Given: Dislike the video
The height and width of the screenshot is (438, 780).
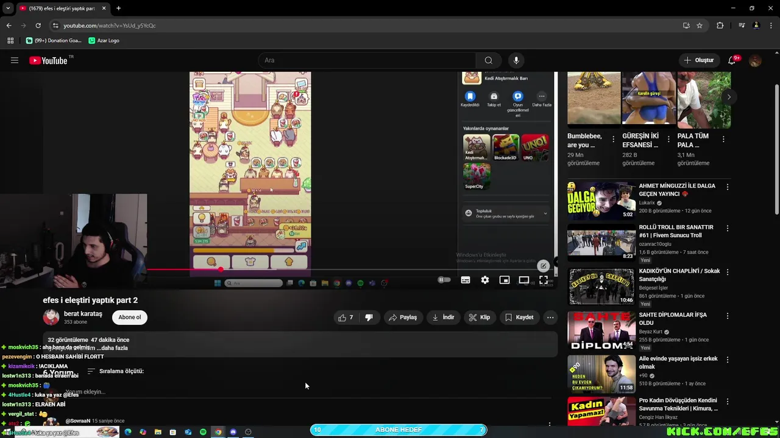Looking at the screenshot, I should coord(369,317).
